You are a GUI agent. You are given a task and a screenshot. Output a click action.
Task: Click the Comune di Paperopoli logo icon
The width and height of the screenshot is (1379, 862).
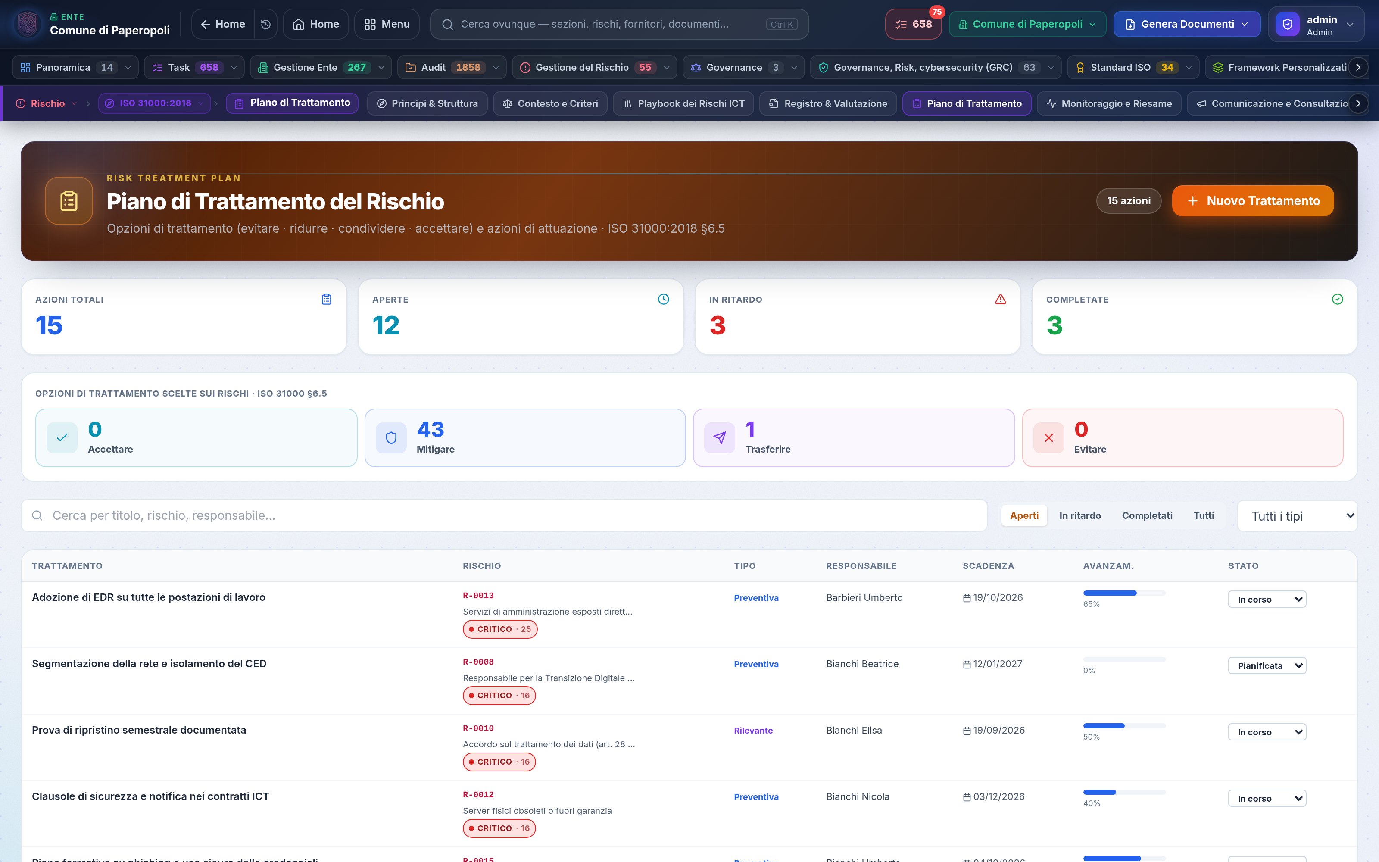point(28,24)
